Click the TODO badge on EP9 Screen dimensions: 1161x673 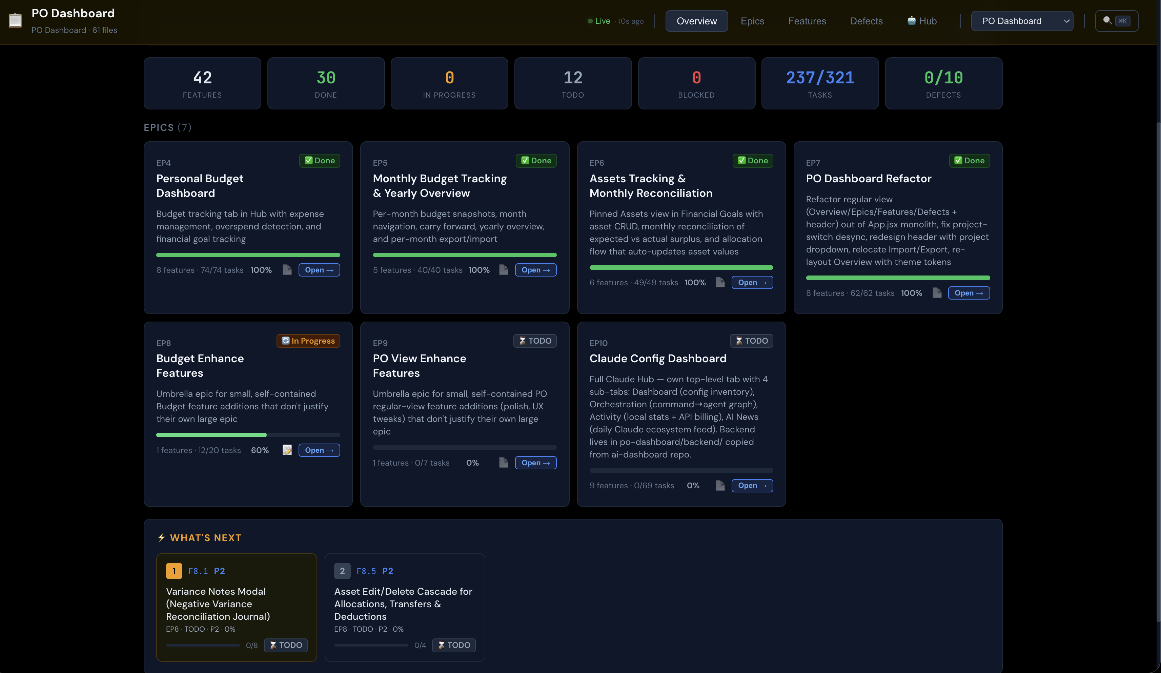click(x=534, y=341)
